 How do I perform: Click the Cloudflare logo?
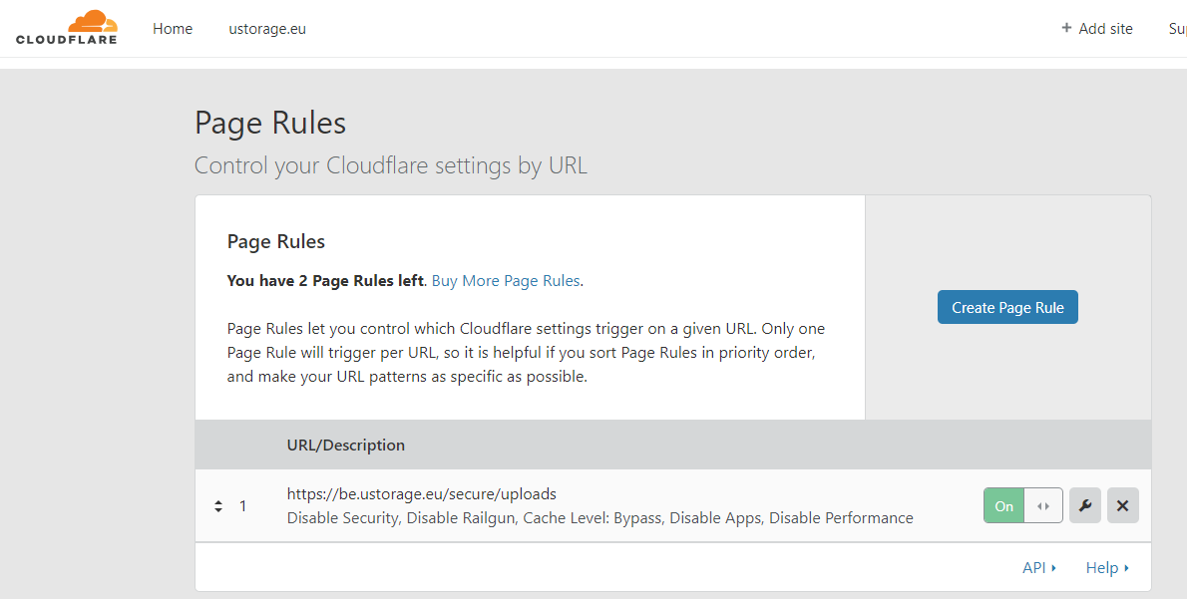pos(67,27)
